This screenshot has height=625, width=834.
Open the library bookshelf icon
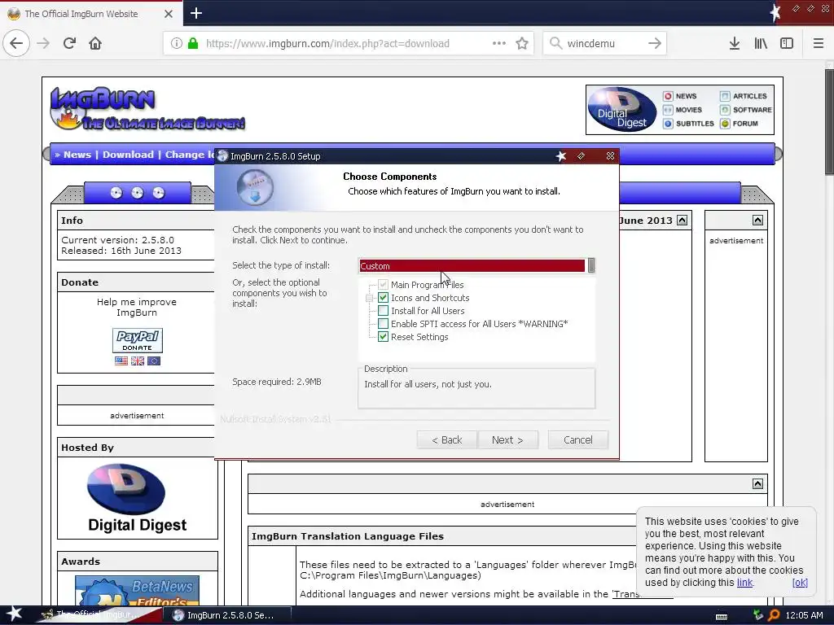pyautogui.click(x=761, y=43)
